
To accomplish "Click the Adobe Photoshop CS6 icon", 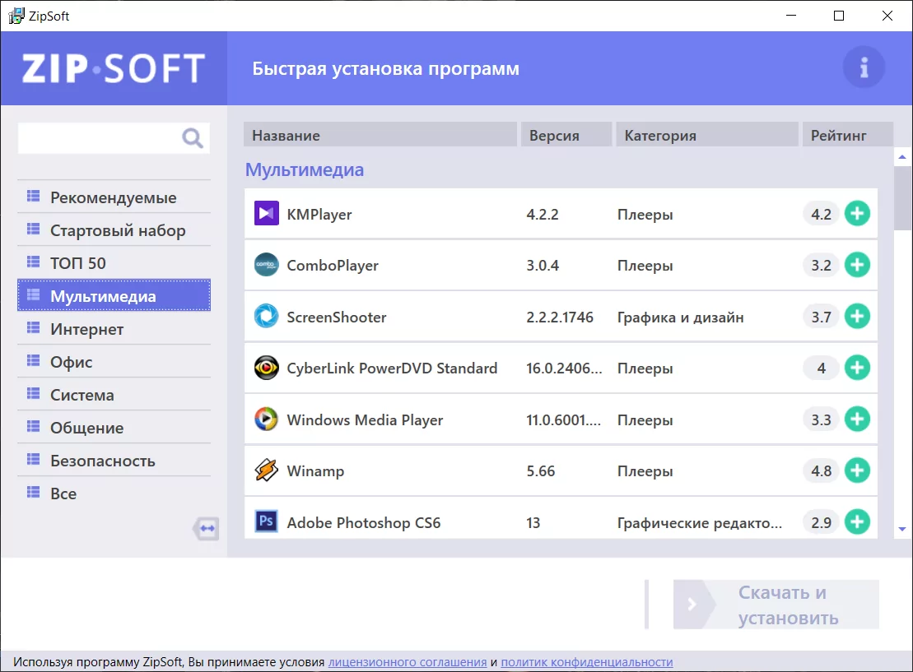I will click(x=267, y=521).
